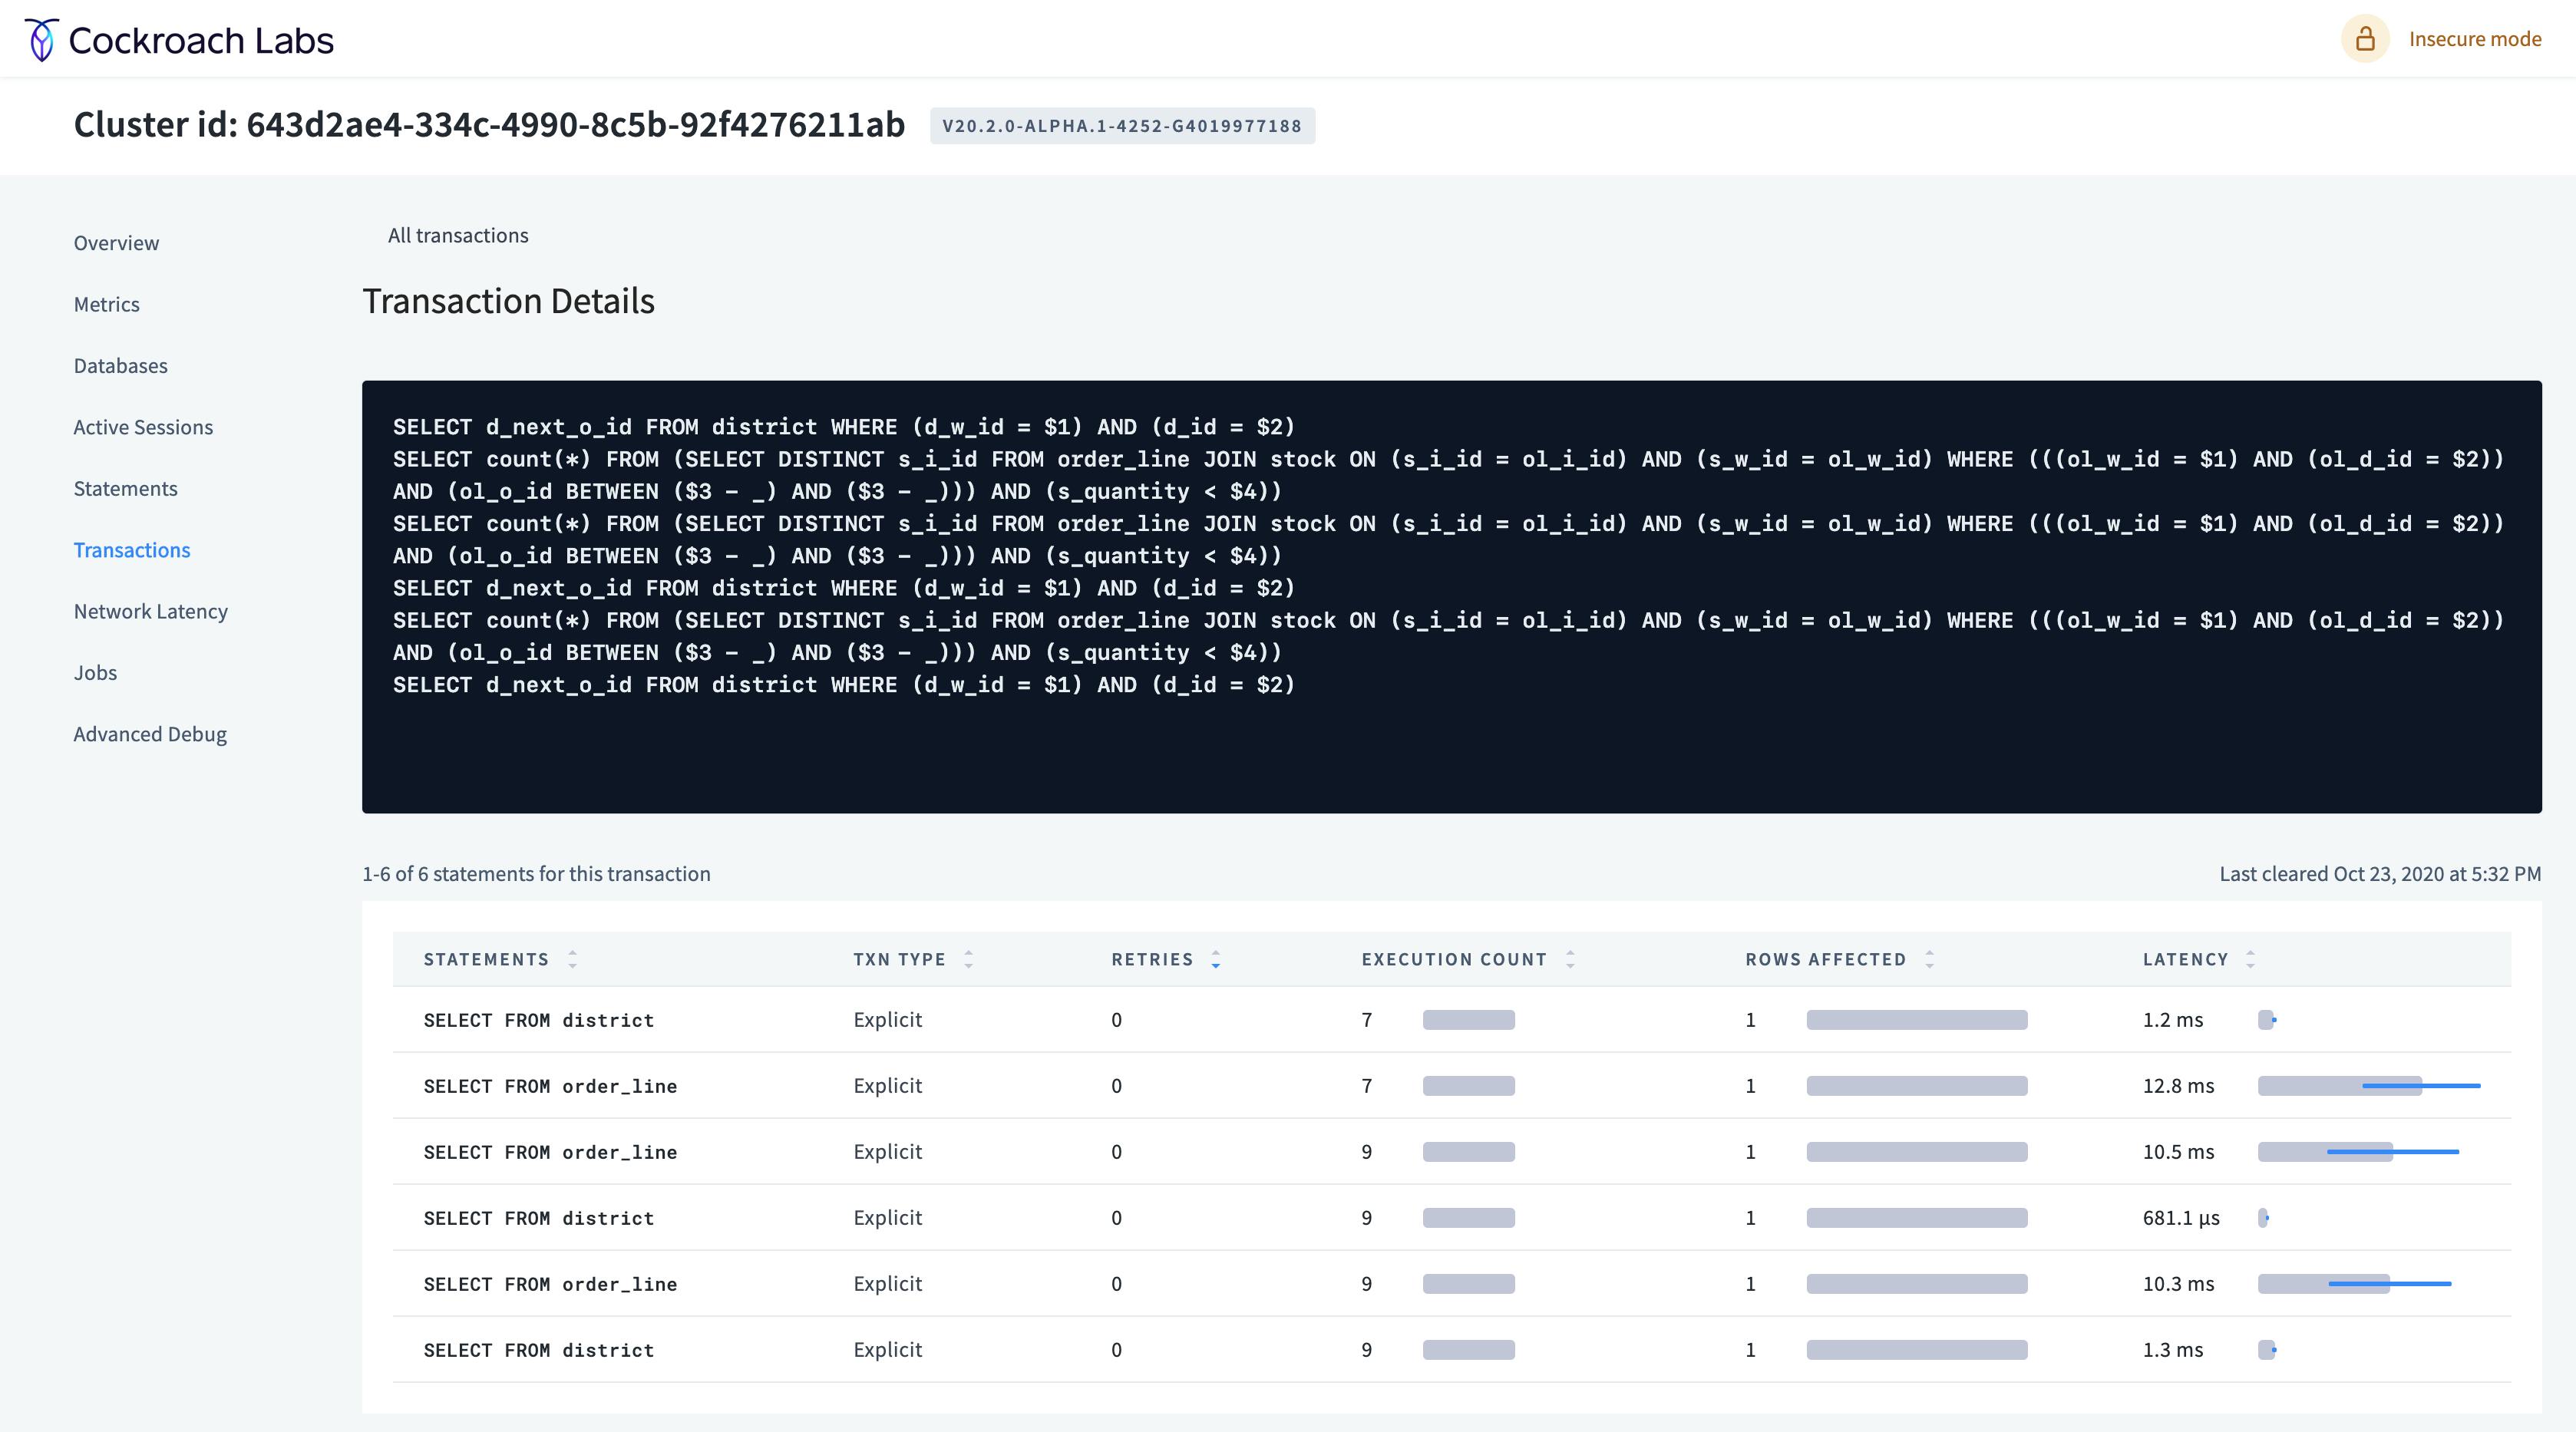Open the Jobs sidebar page
This screenshot has width=2576, height=1432.
pos(95,673)
